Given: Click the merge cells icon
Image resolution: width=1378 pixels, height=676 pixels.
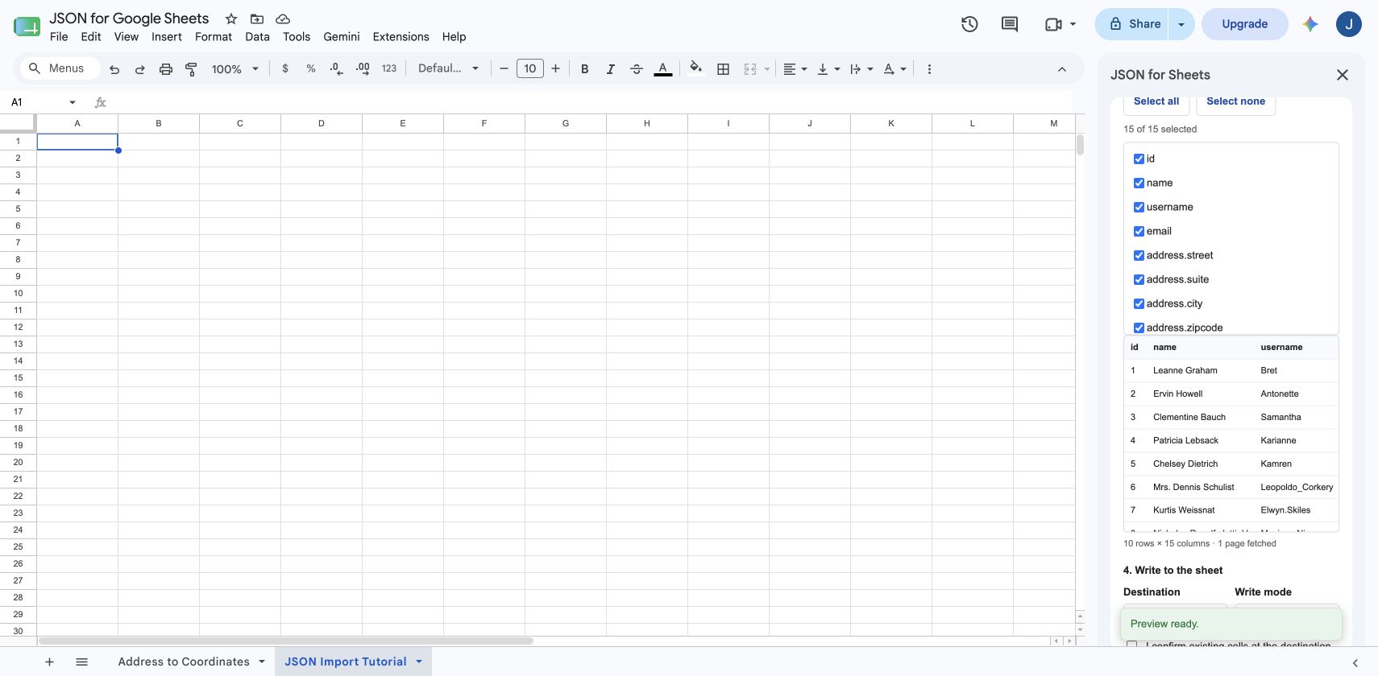Looking at the screenshot, I should coord(750,69).
